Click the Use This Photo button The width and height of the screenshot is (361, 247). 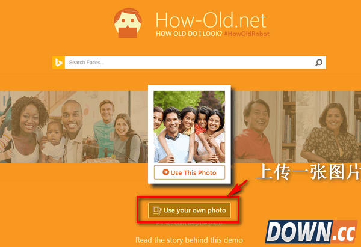[190, 172]
